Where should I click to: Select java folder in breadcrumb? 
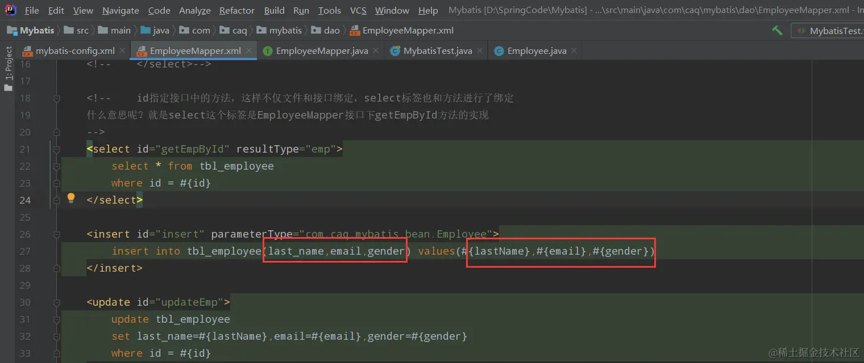[155, 30]
